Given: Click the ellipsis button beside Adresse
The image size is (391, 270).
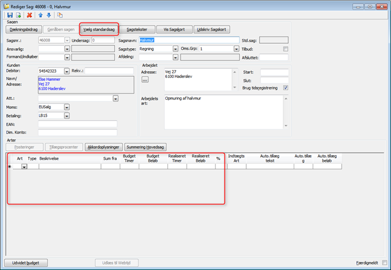Looking at the screenshot, I should pyautogui.click(x=145, y=80).
